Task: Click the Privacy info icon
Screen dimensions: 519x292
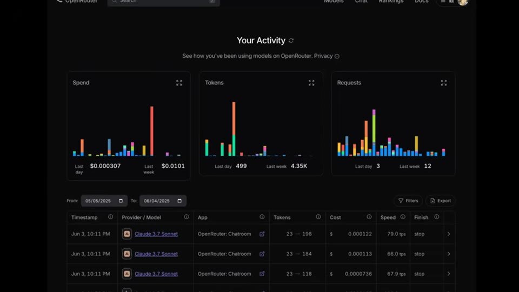Action: point(337,56)
